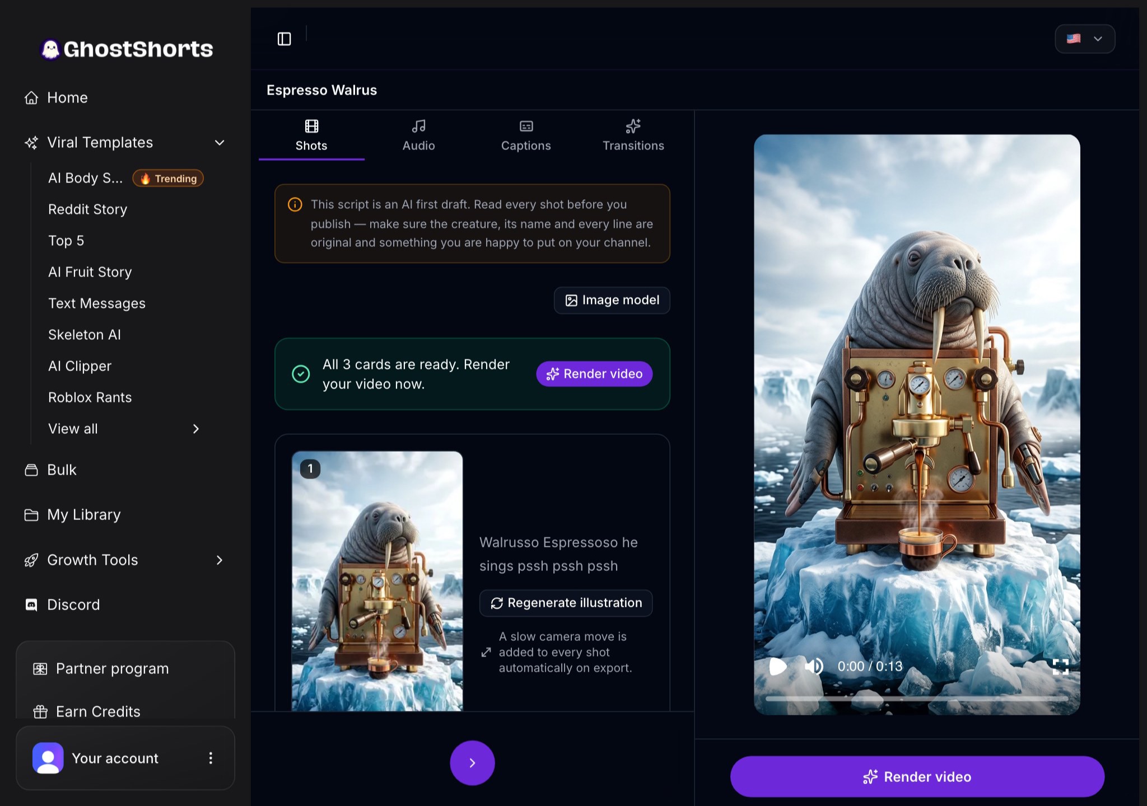Open AI Body S... trending template
1147x806 pixels.
pyautogui.click(x=125, y=178)
